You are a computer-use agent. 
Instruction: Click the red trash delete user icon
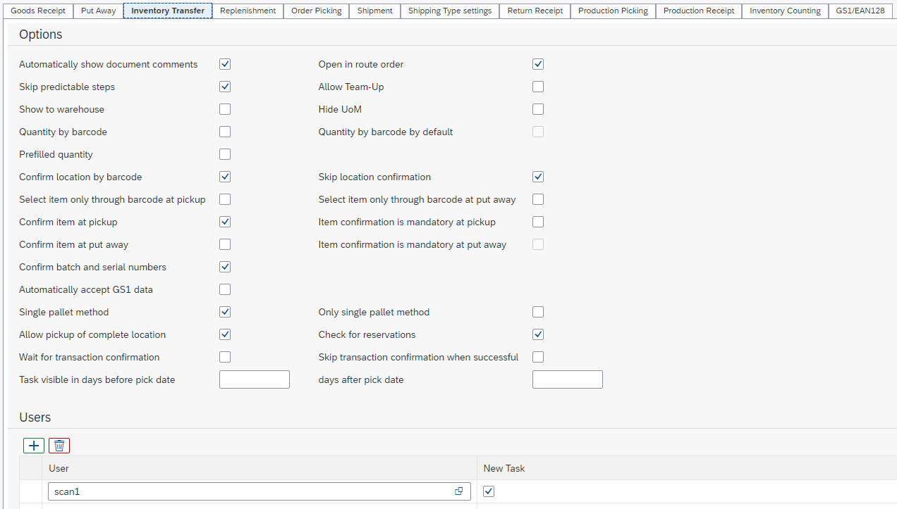[x=59, y=446]
